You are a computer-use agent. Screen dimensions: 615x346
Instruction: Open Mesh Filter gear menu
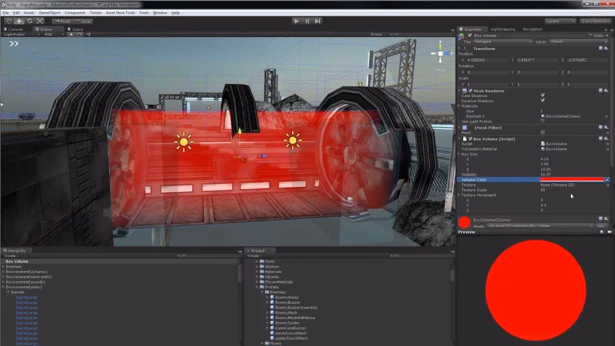click(x=606, y=128)
